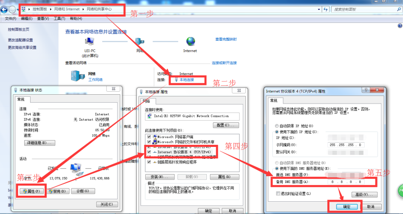Open the address bar history dropdown arrow
Viewport: 403px width, 214px height.
(319, 9)
